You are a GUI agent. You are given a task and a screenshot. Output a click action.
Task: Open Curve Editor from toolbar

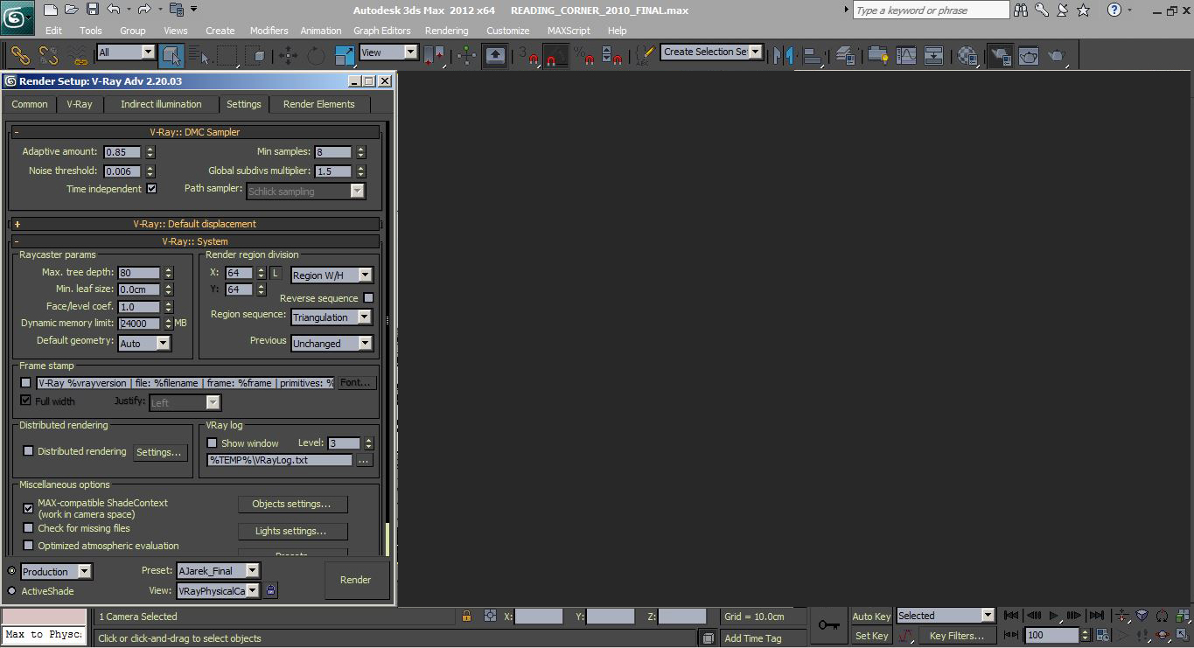pos(905,56)
